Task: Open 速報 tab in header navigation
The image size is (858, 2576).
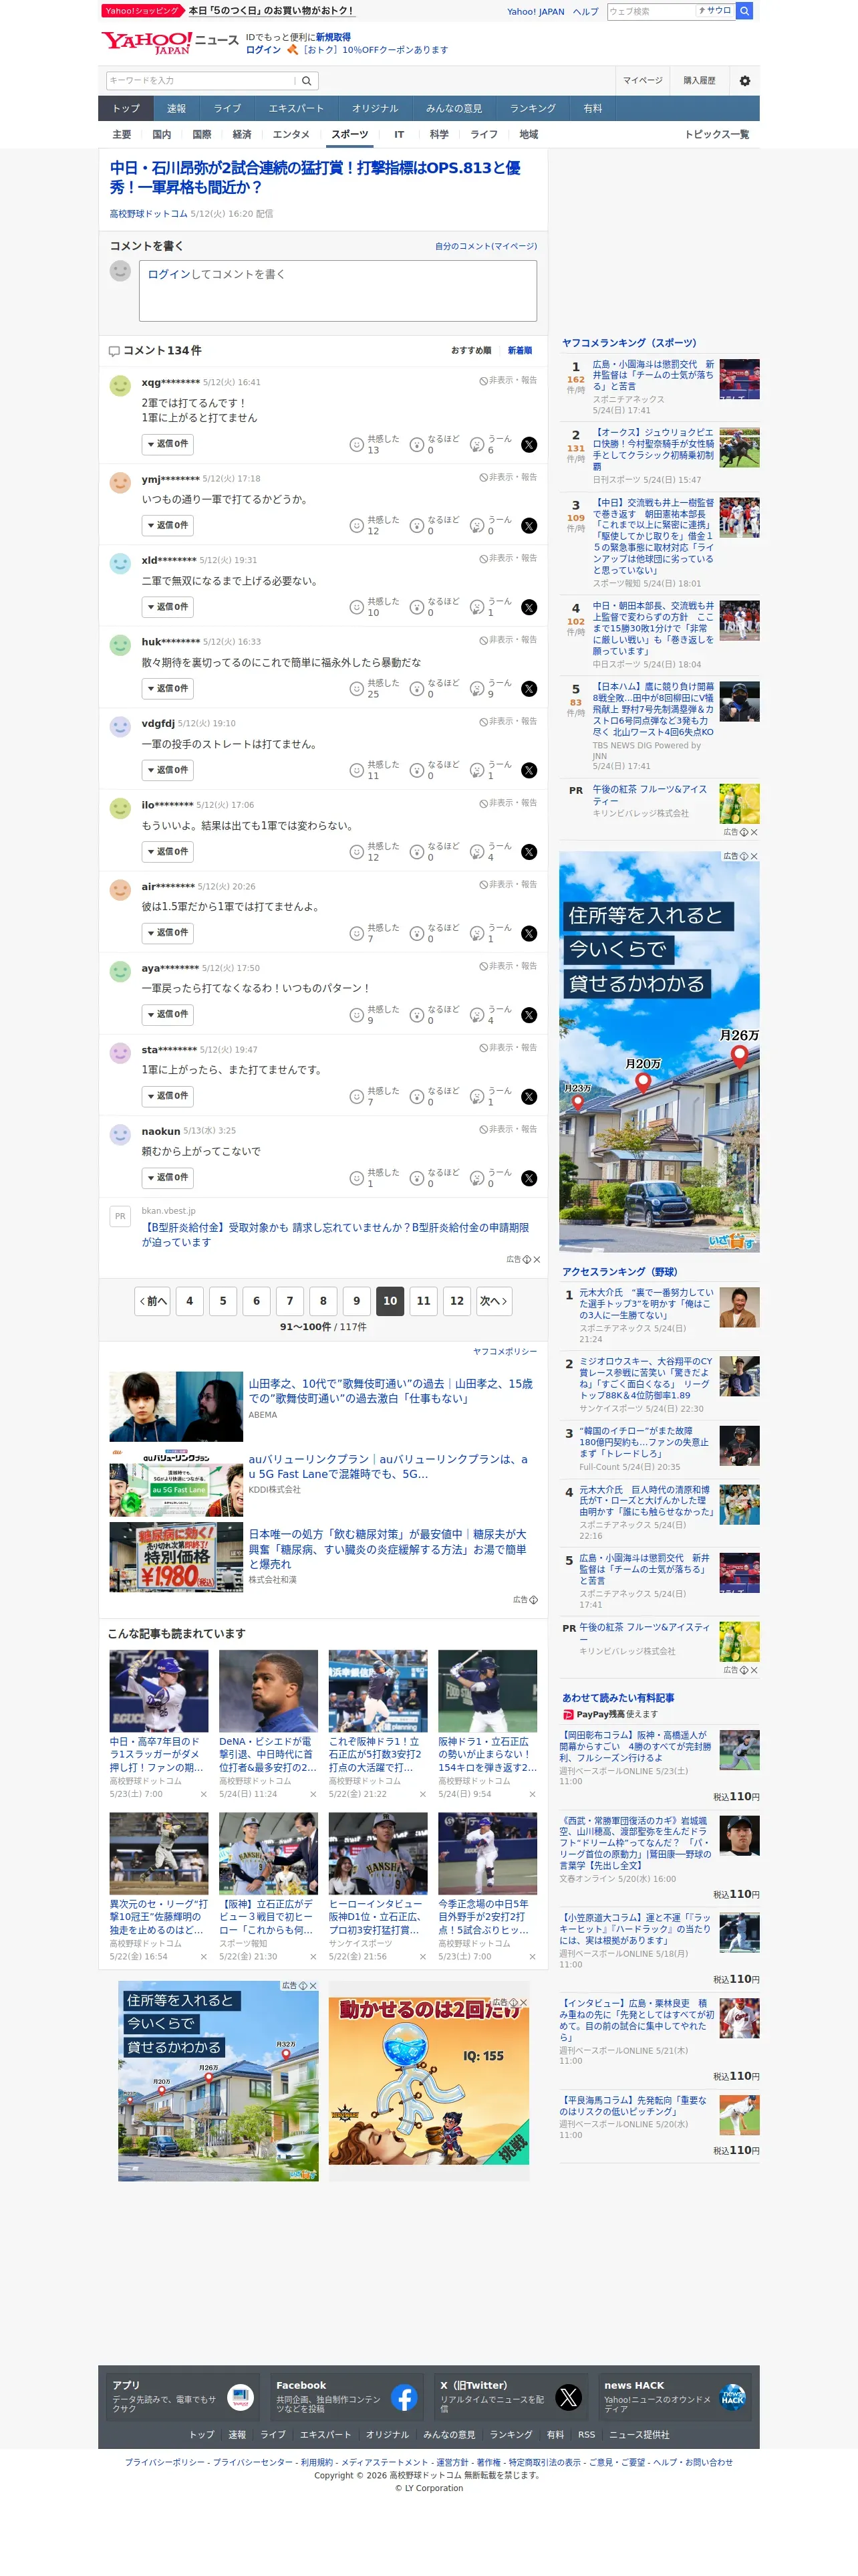Action: (177, 109)
